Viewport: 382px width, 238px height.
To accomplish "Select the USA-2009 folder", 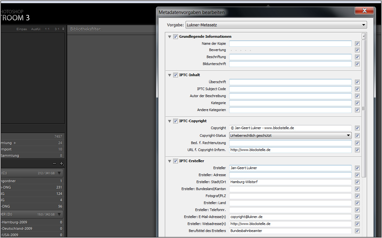I will (x=14, y=235).
